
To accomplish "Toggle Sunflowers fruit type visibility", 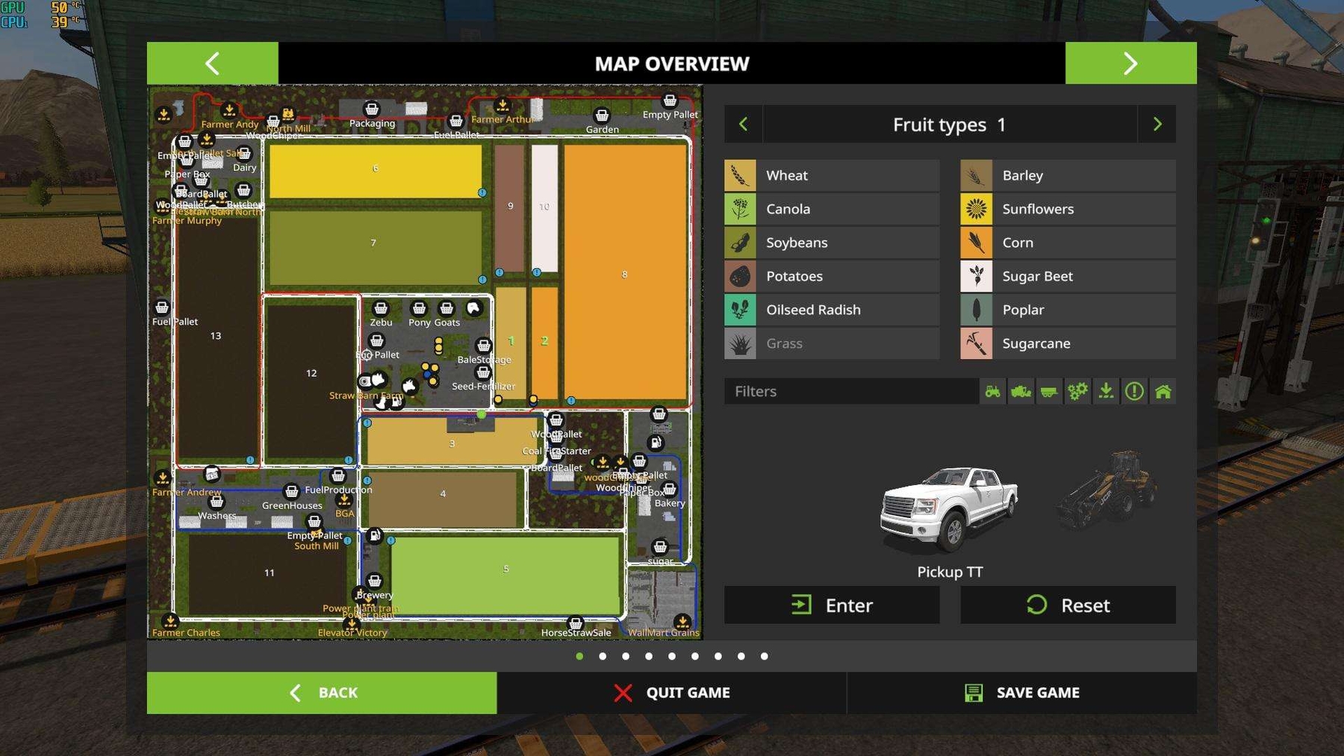I will pyautogui.click(x=1068, y=209).
